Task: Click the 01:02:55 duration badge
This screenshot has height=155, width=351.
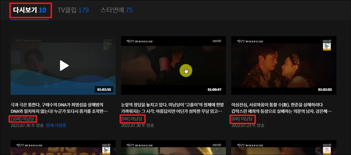Action: [104, 90]
